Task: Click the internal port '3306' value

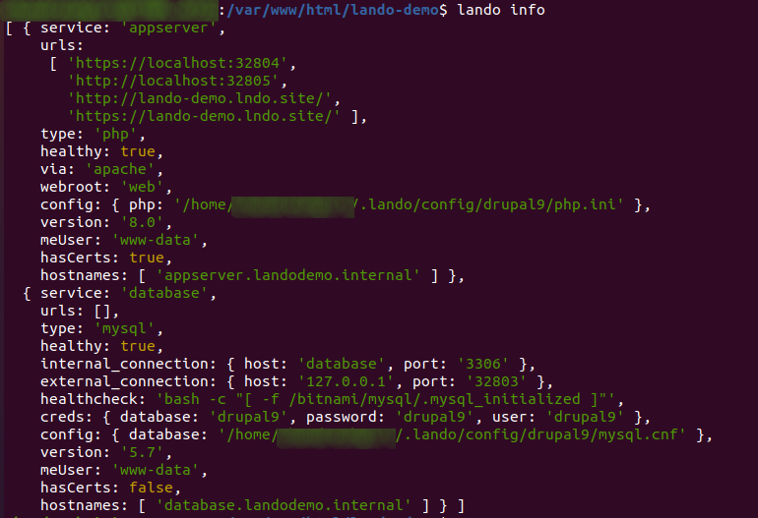Action: 483,364
